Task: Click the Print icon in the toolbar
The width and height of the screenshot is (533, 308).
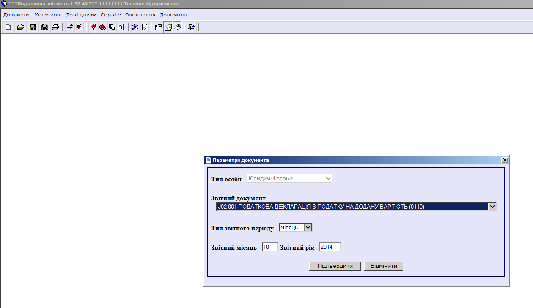Action: (55, 27)
